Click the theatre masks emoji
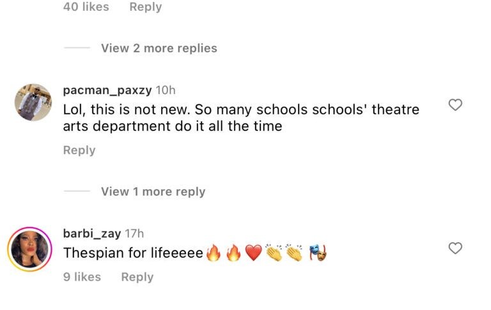 318,253
